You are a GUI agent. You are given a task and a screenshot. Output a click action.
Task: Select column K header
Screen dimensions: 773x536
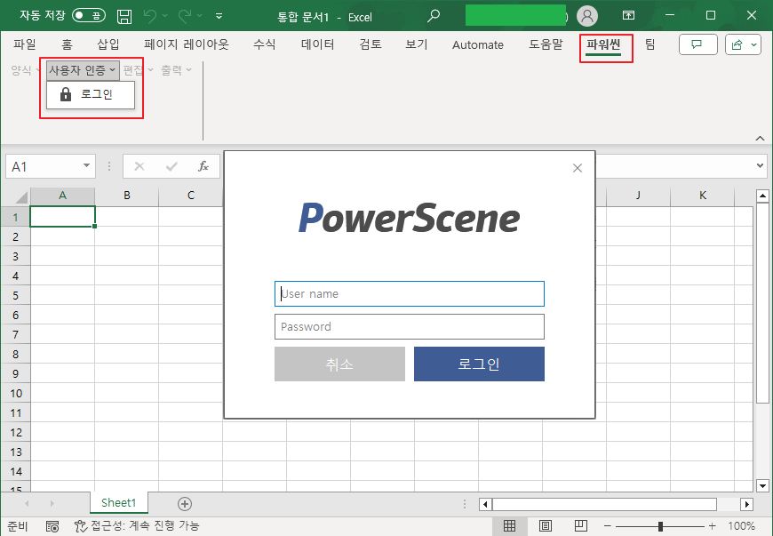pyautogui.click(x=703, y=196)
